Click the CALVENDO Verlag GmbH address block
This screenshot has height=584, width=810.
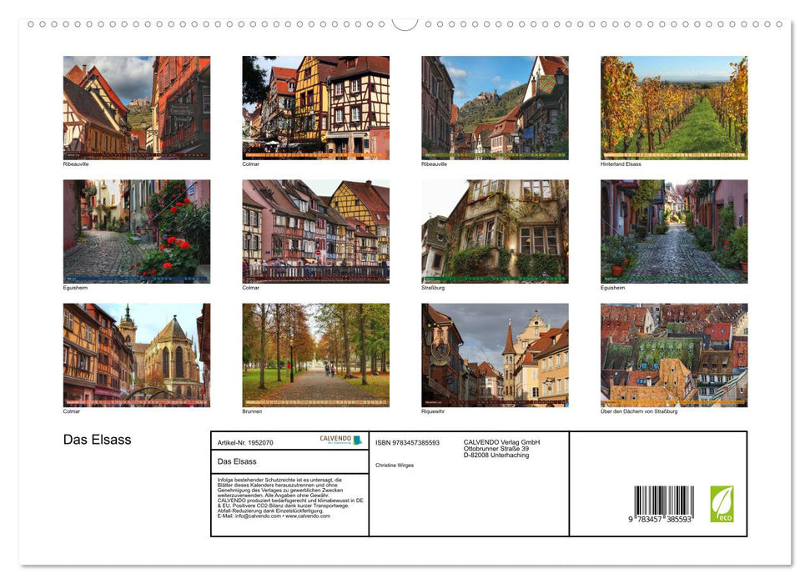(x=500, y=451)
